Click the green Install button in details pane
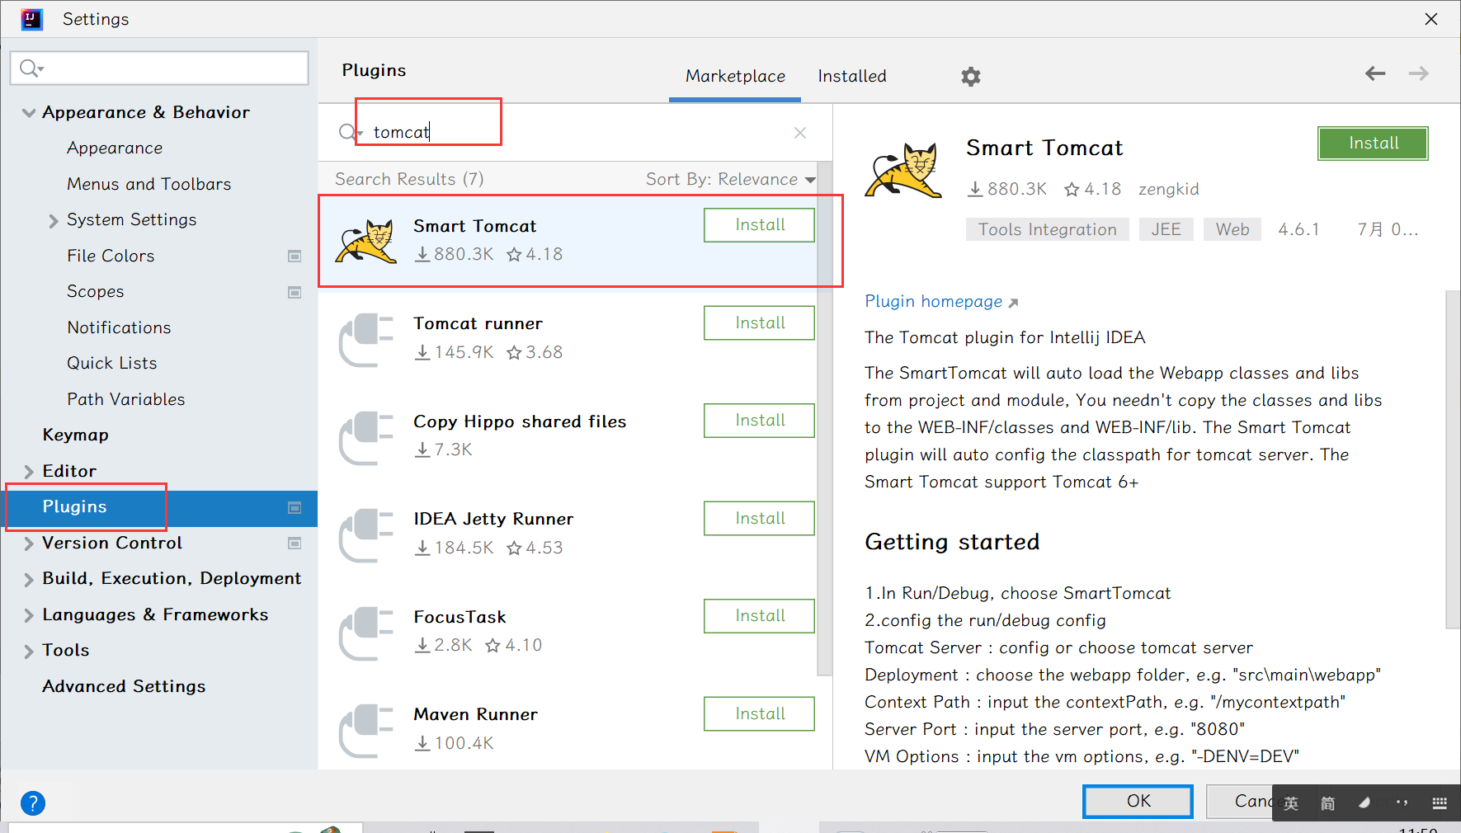This screenshot has width=1461, height=833. click(x=1373, y=144)
